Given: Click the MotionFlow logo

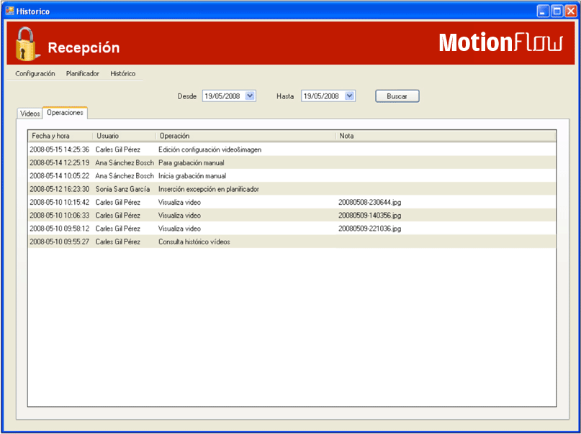Looking at the screenshot, I should [501, 43].
